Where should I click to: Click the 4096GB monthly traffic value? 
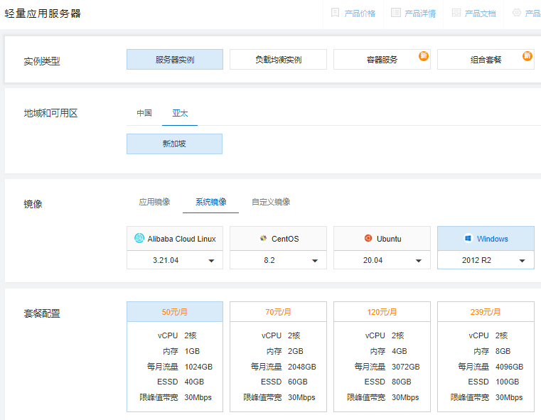coord(510,367)
